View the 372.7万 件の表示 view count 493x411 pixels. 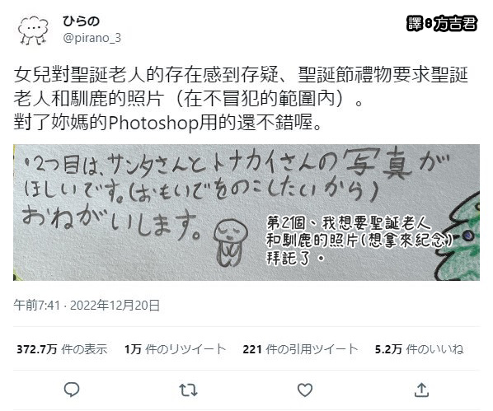[62, 349]
